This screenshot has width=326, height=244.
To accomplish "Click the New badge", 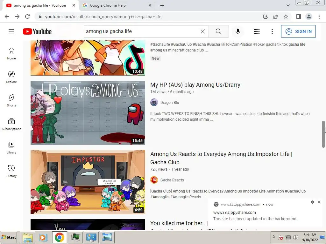I will pyautogui.click(x=155, y=58).
